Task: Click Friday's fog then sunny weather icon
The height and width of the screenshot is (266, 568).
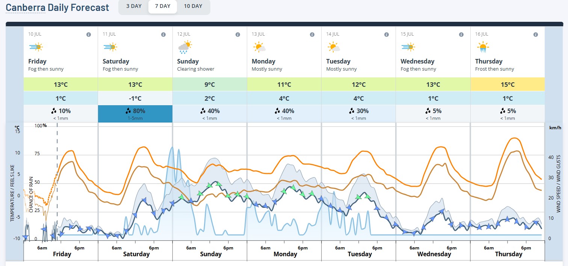Action: (x=36, y=47)
